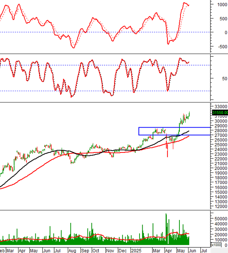Screen dimensions: 228x253
Task: Select the 24000 price axis value
Action: click(221, 149)
